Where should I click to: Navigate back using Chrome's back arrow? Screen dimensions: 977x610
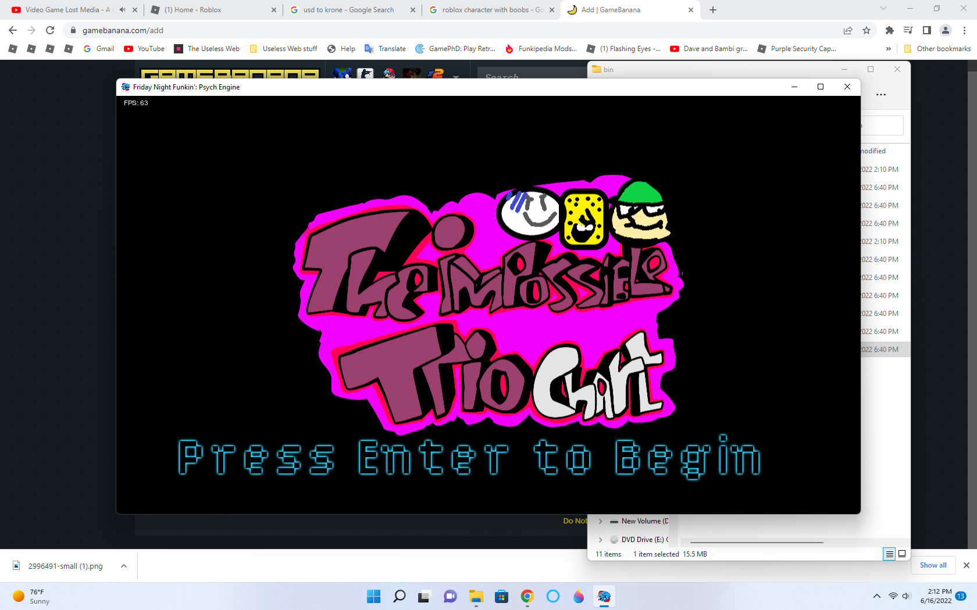coord(12,30)
